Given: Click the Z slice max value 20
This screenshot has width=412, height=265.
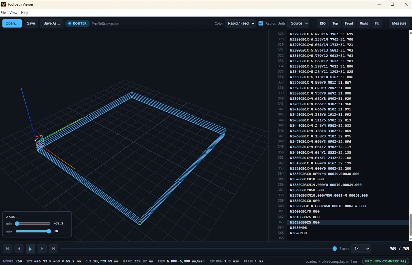Looking at the screenshot, I should click(x=56, y=231).
